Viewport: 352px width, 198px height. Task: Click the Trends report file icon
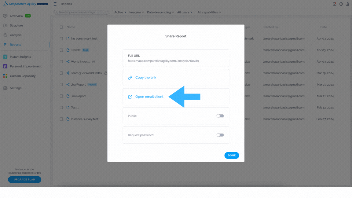point(68,50)
